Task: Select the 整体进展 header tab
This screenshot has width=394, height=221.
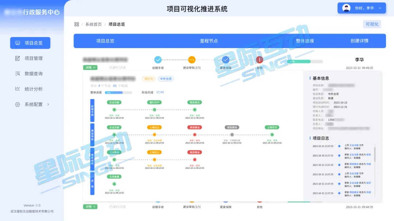Action: [305, 41]
